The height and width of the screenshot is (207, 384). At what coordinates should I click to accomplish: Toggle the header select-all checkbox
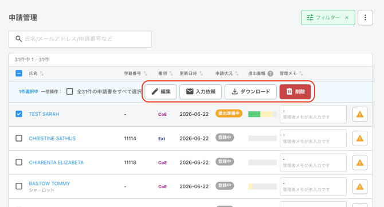tap(19, 73)
